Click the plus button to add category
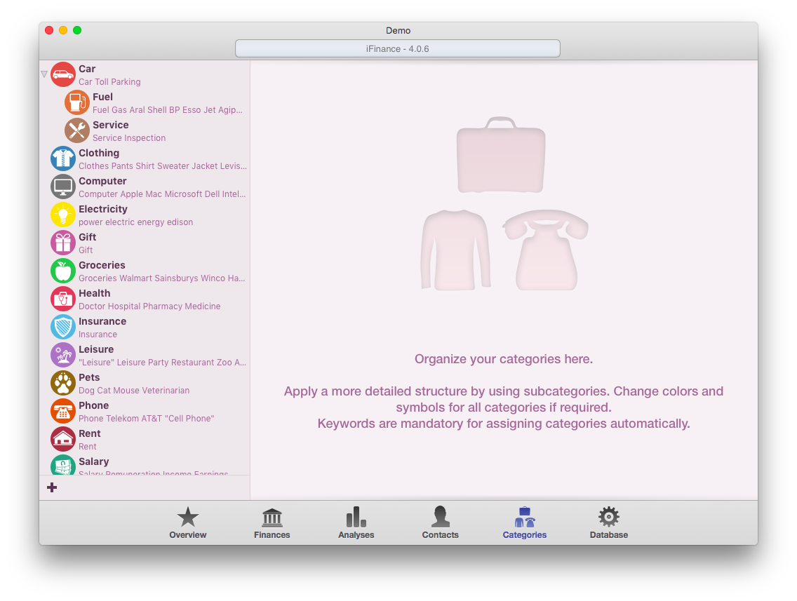 click(x=52, y=487)
